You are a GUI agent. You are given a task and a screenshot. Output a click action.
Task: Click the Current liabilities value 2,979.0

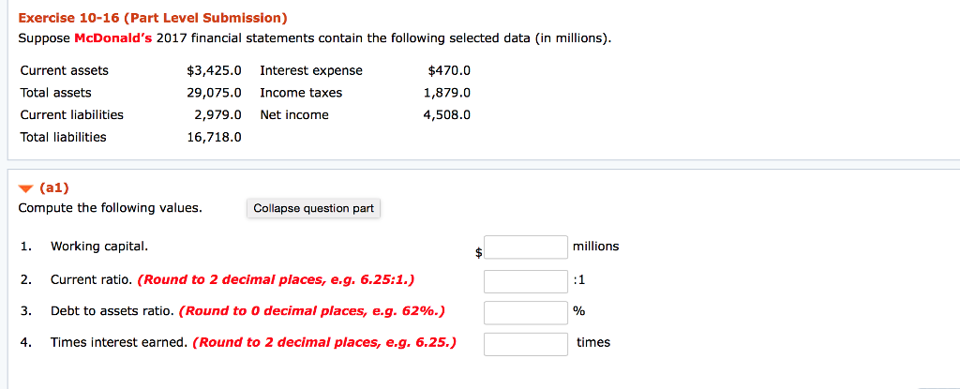click(x=217, y=114)
